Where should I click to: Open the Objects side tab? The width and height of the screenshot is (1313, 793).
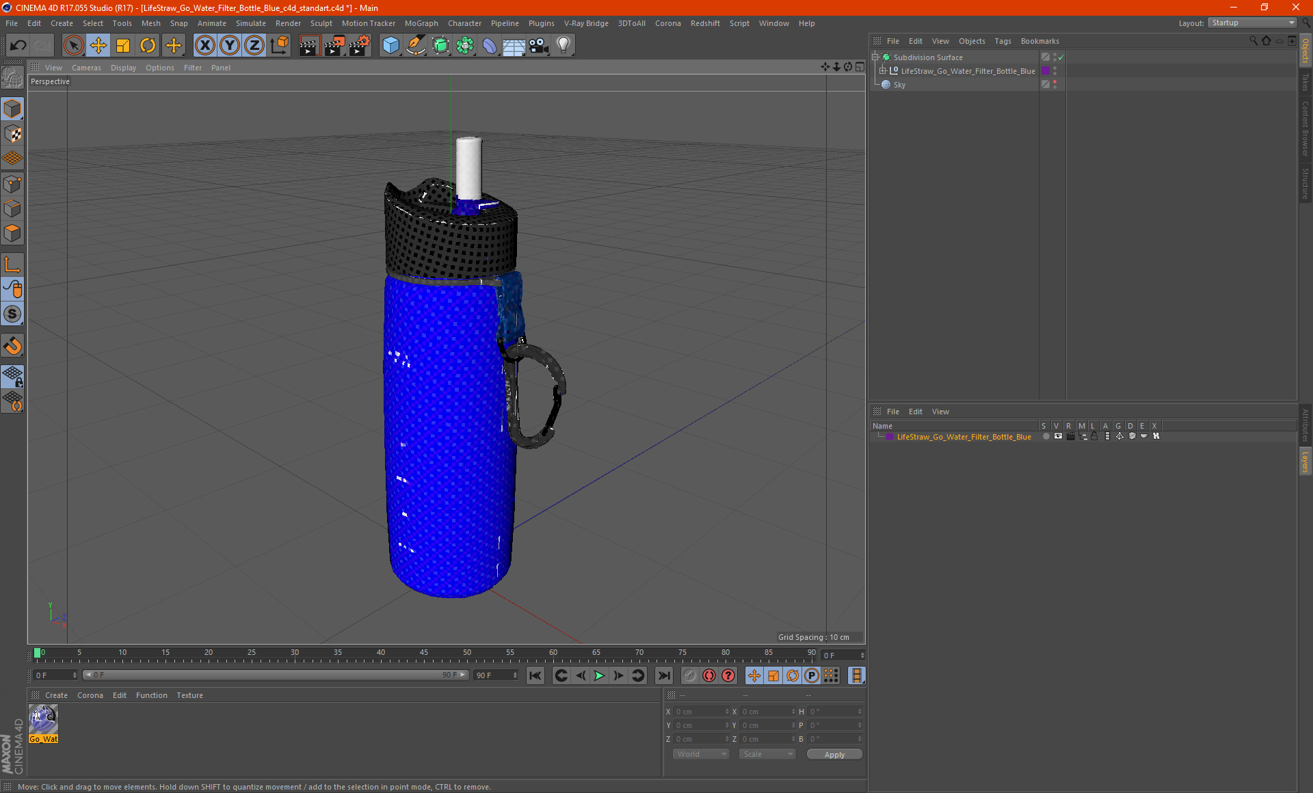pyautogui.click(x=1305, y=51)
